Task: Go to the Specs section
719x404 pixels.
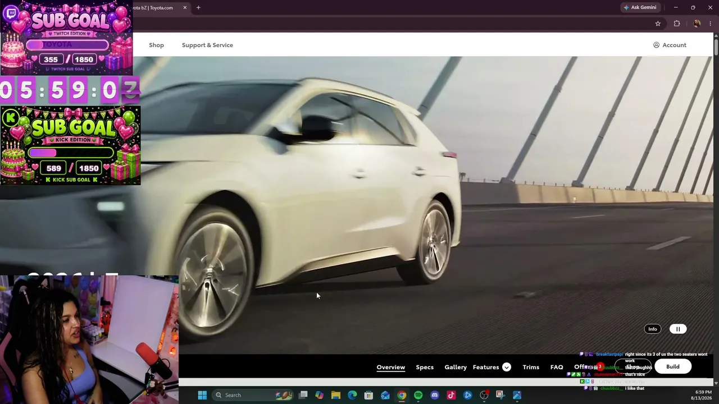Action: coord(425,367)
